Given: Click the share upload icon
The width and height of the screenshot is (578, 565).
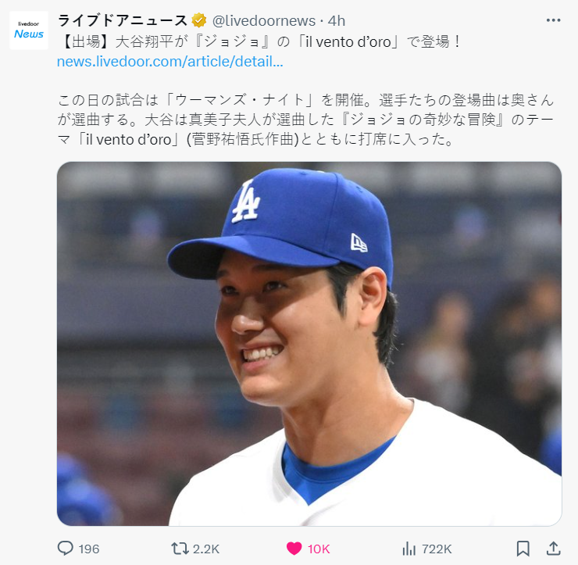Looking at the screenshot, I should pos(553,549).
